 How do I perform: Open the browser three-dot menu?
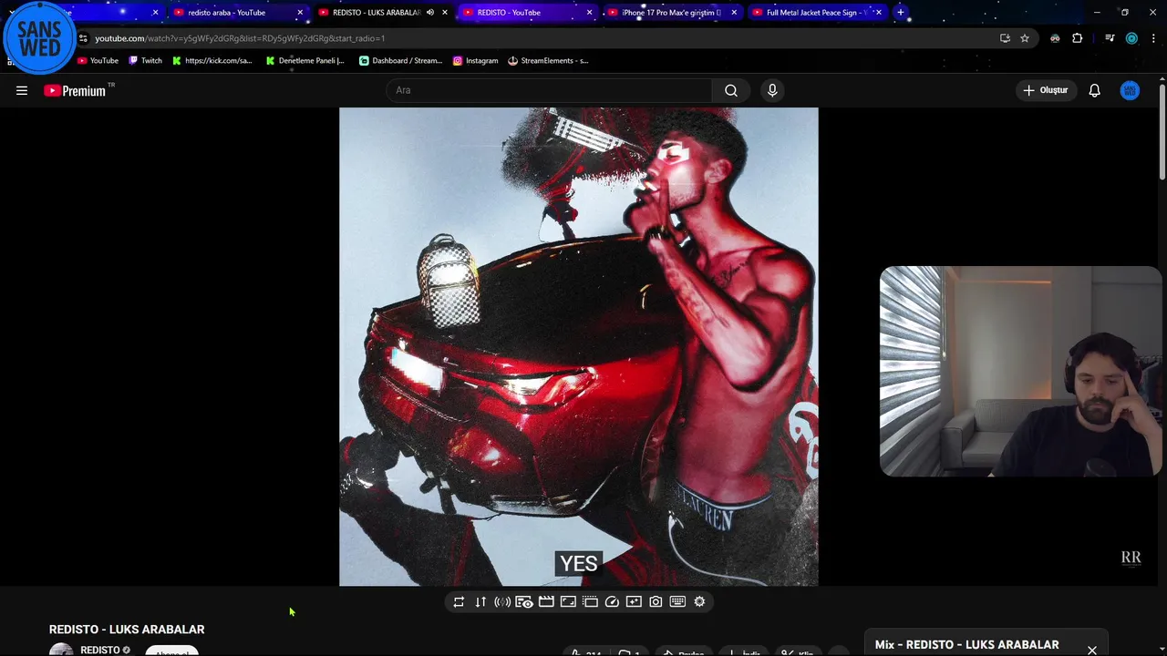click(x=1153, y=38)
